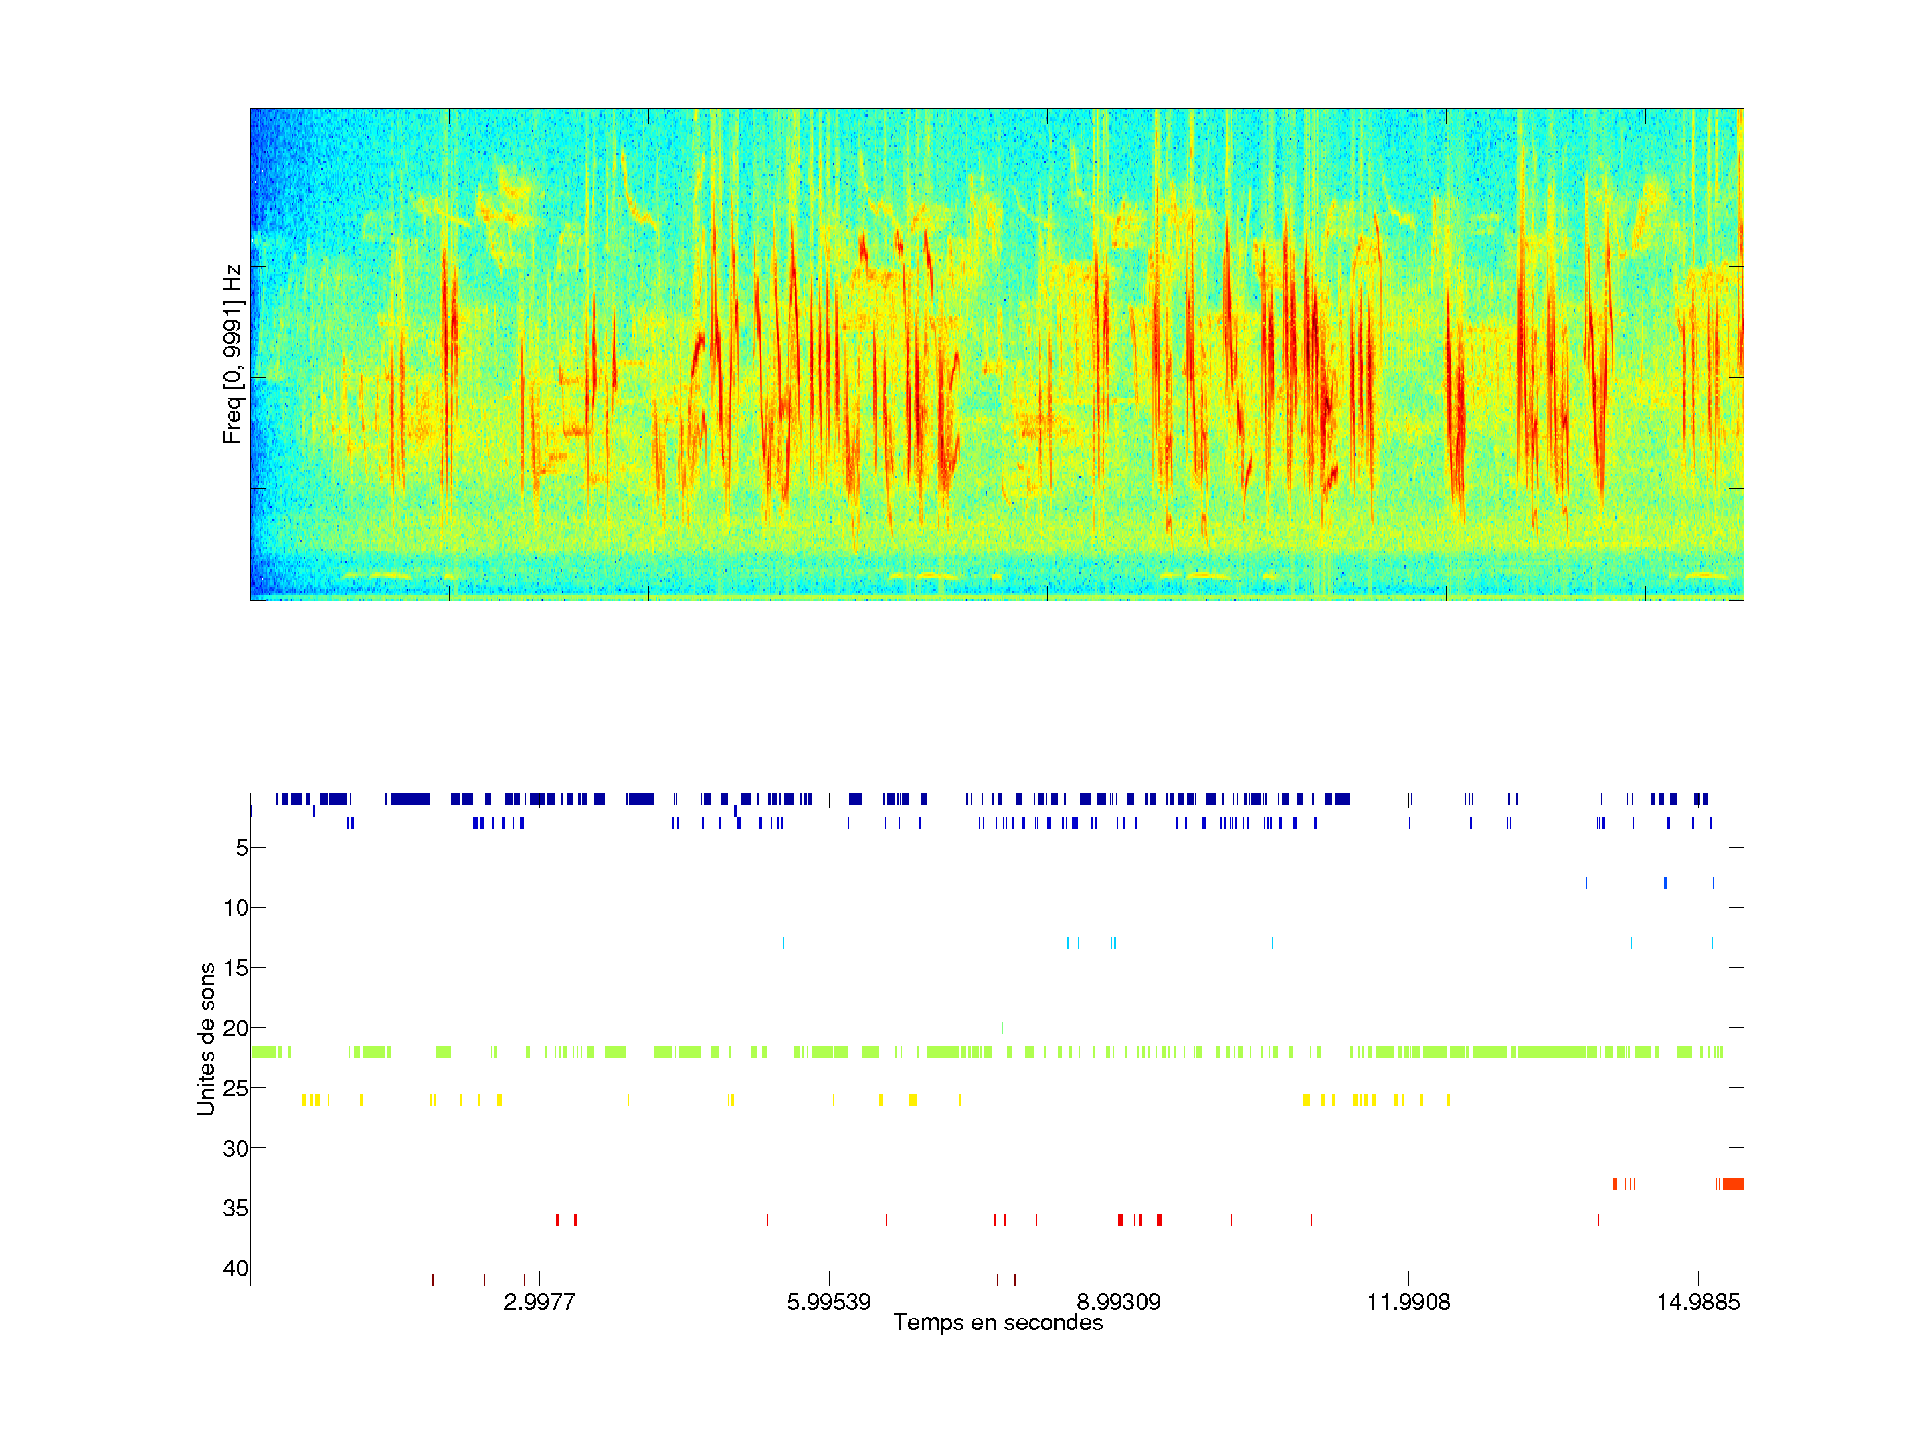Select the 5.99539 time tick label
This screenshot has width=1927, height=1445.
[x=828, y=1302]
